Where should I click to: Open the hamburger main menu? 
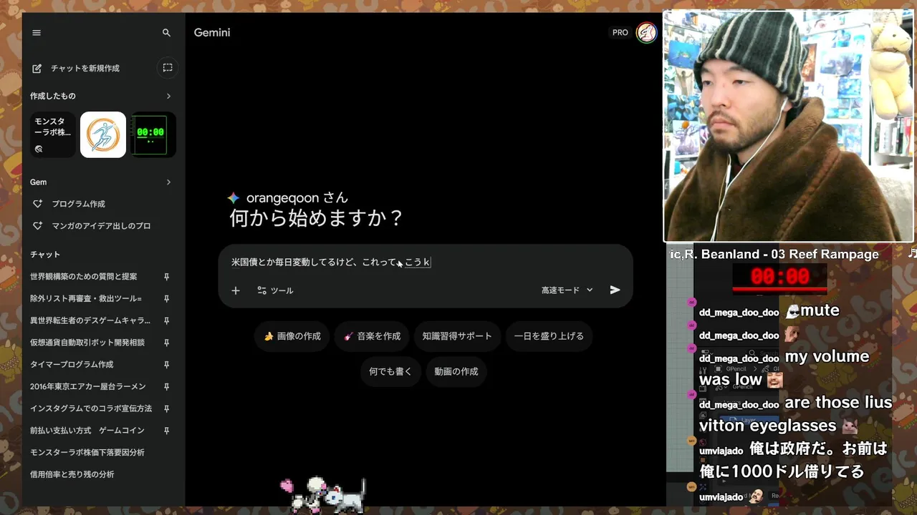pyautogui.click(x=37, y=33)
